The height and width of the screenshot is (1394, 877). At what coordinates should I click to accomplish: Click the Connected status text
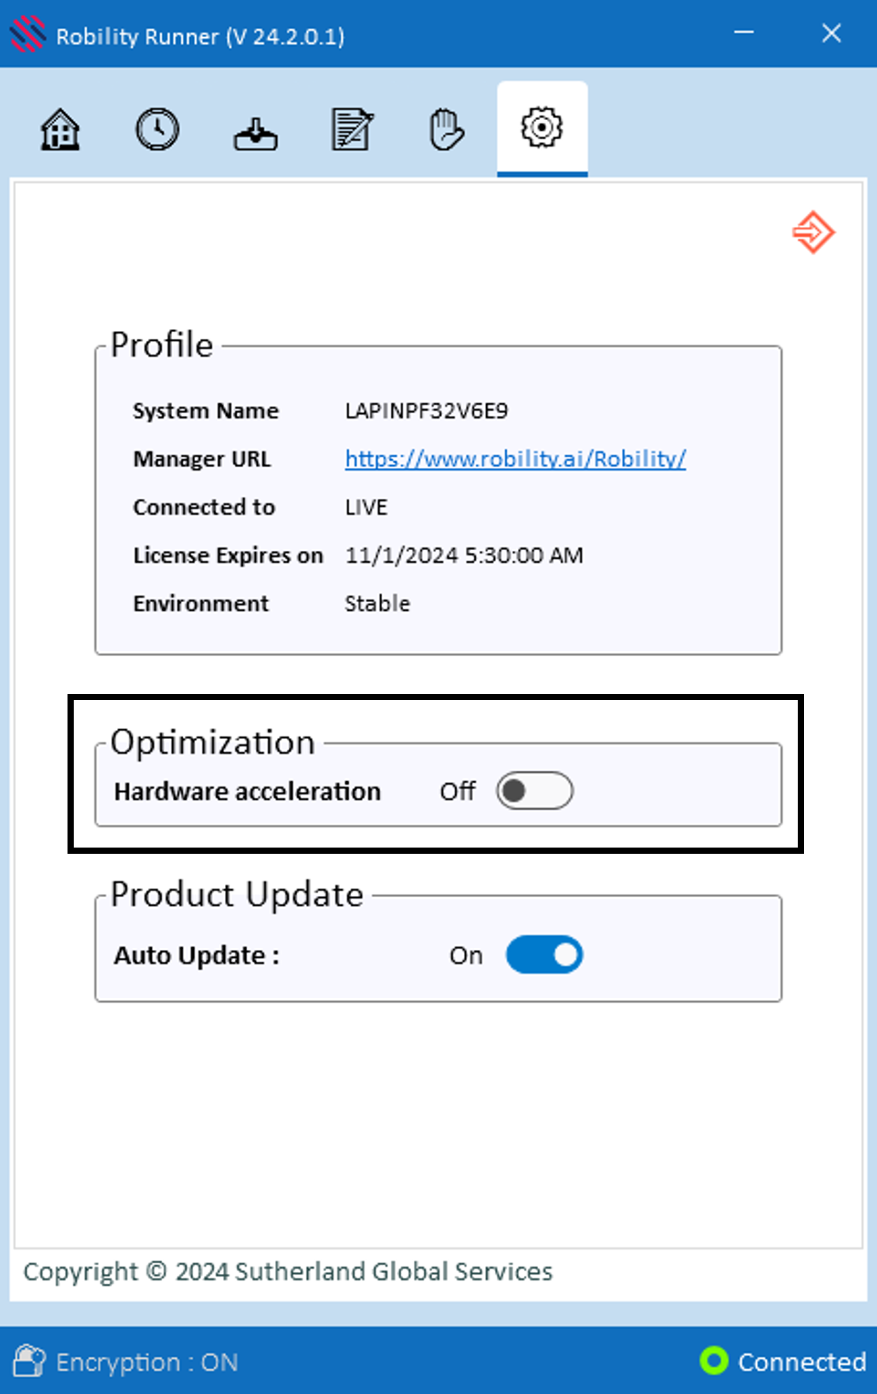pos(802,1361)
